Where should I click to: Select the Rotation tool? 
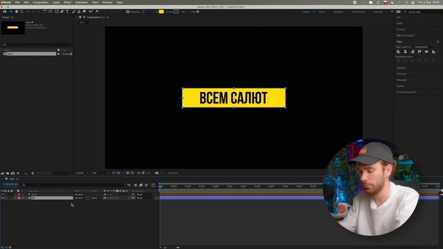[x=45, y=12]
